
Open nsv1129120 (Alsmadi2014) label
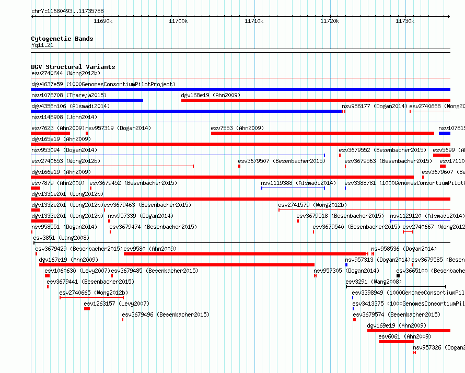click(x=427, y=216)
